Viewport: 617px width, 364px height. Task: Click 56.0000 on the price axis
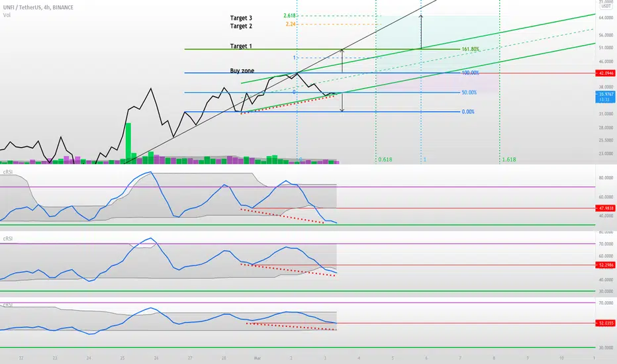tap(606, 35)
